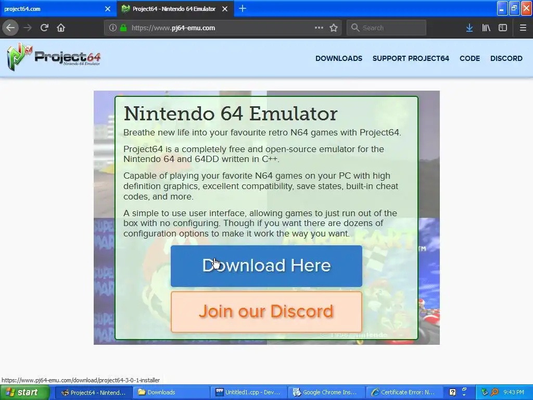Open the hamburger application menu
Image resolution: width=533 pixels, height=400 pixels.
pos(523,28)
